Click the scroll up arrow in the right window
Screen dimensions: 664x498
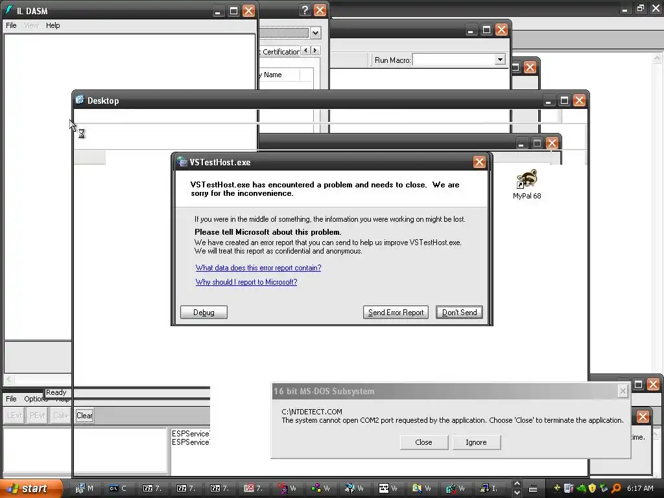(x=658, y=58)
